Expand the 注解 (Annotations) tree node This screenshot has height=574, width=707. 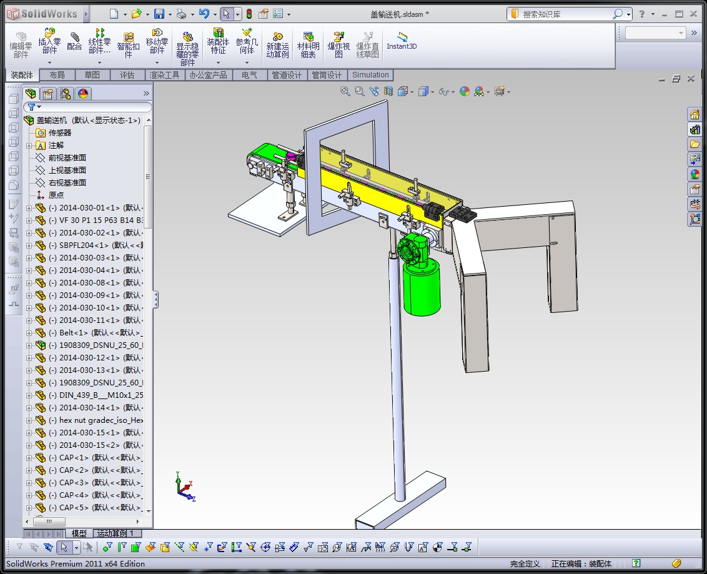29,146
